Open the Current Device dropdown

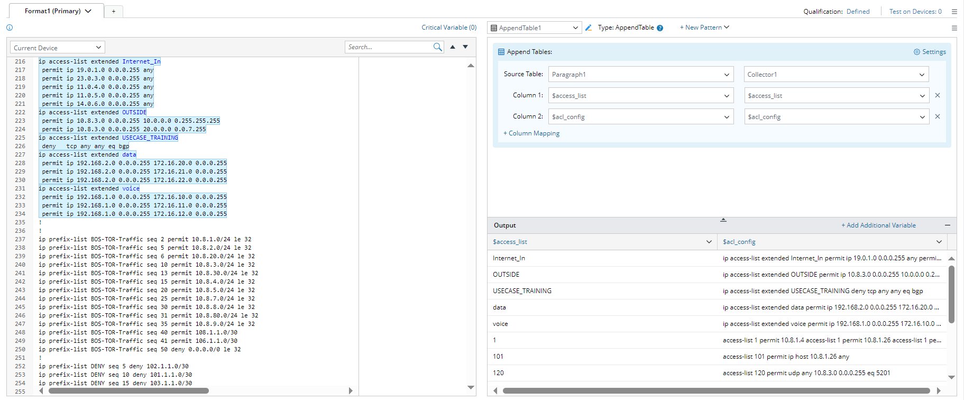coord(58,48)
